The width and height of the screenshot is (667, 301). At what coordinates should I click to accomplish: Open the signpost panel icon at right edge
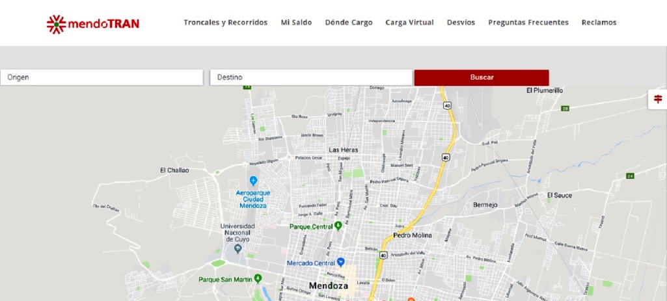tap(658, 99)
